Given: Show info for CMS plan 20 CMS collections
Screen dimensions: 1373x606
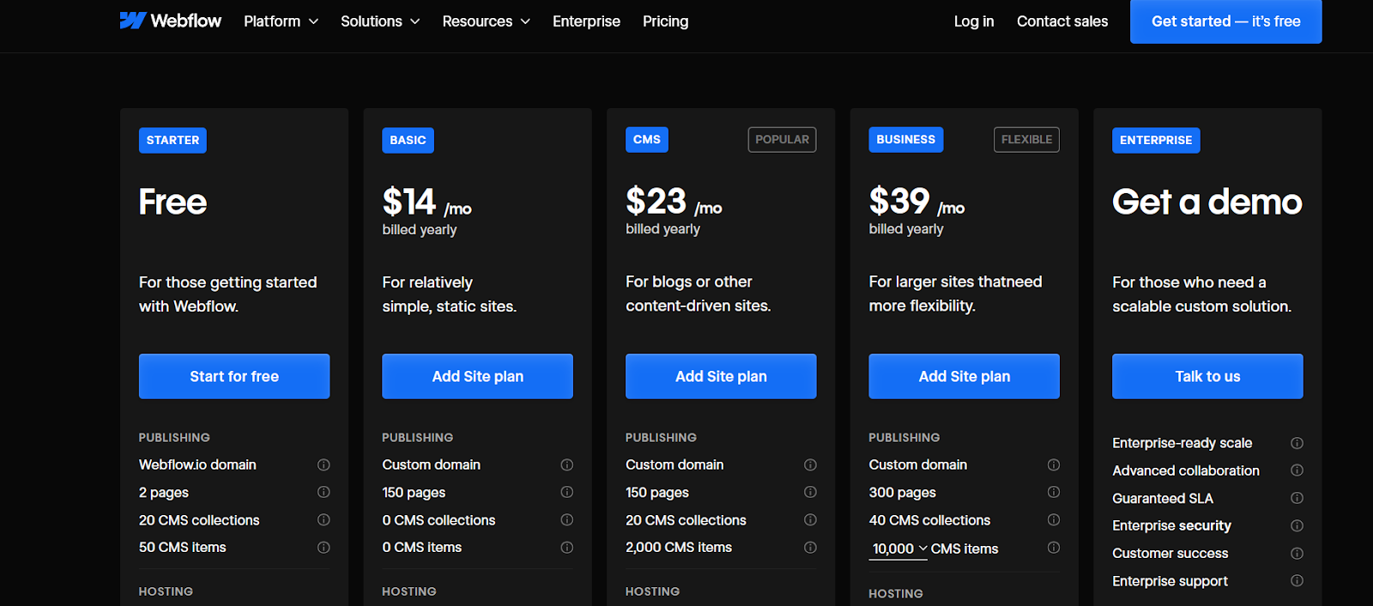Looking at the screenshot, I should pyautogui.click(x=810, y=519).
